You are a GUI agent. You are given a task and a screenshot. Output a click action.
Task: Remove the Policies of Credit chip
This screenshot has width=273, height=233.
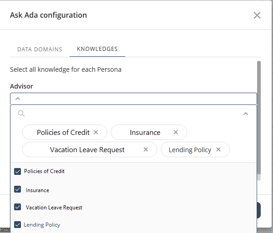(x=96, y=132)
